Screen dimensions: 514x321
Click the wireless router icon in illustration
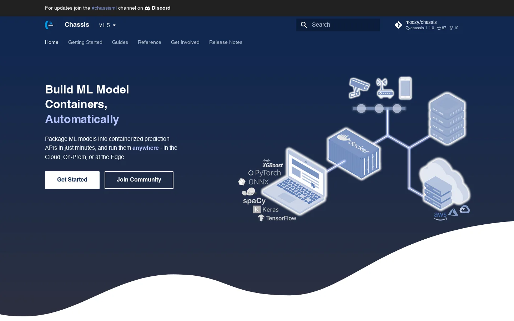point(385,88)
